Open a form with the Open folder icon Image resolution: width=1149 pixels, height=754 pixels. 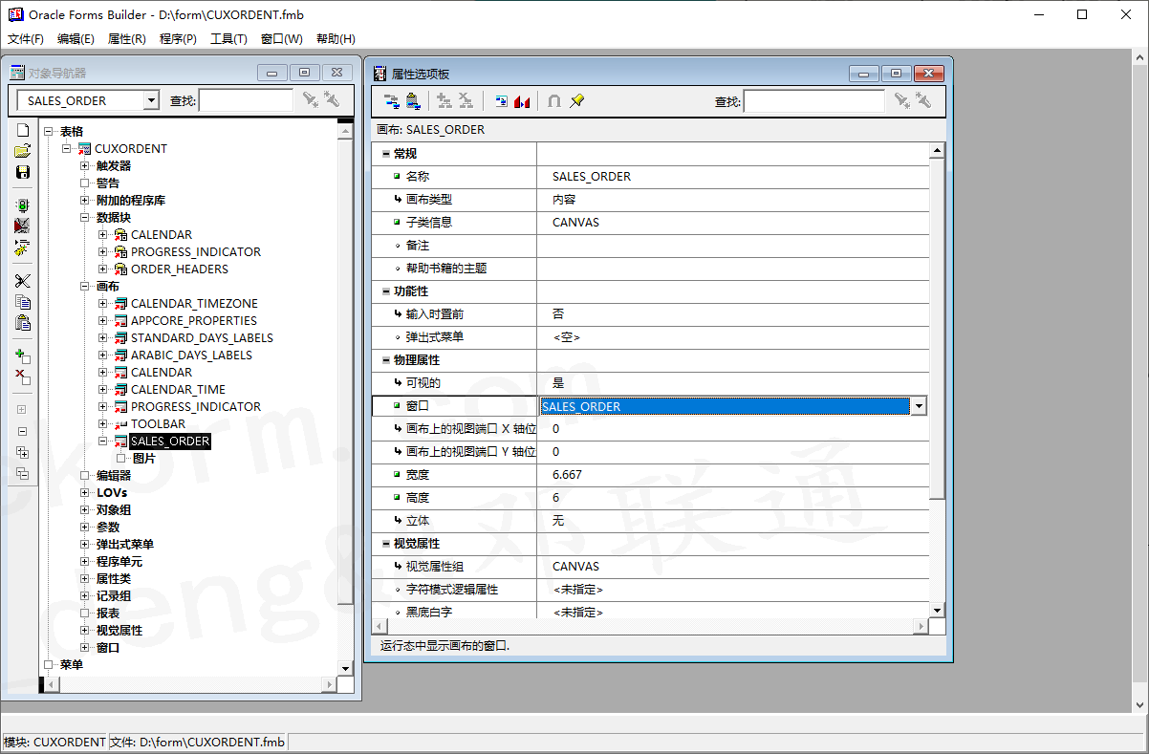[x=22, y=151]
